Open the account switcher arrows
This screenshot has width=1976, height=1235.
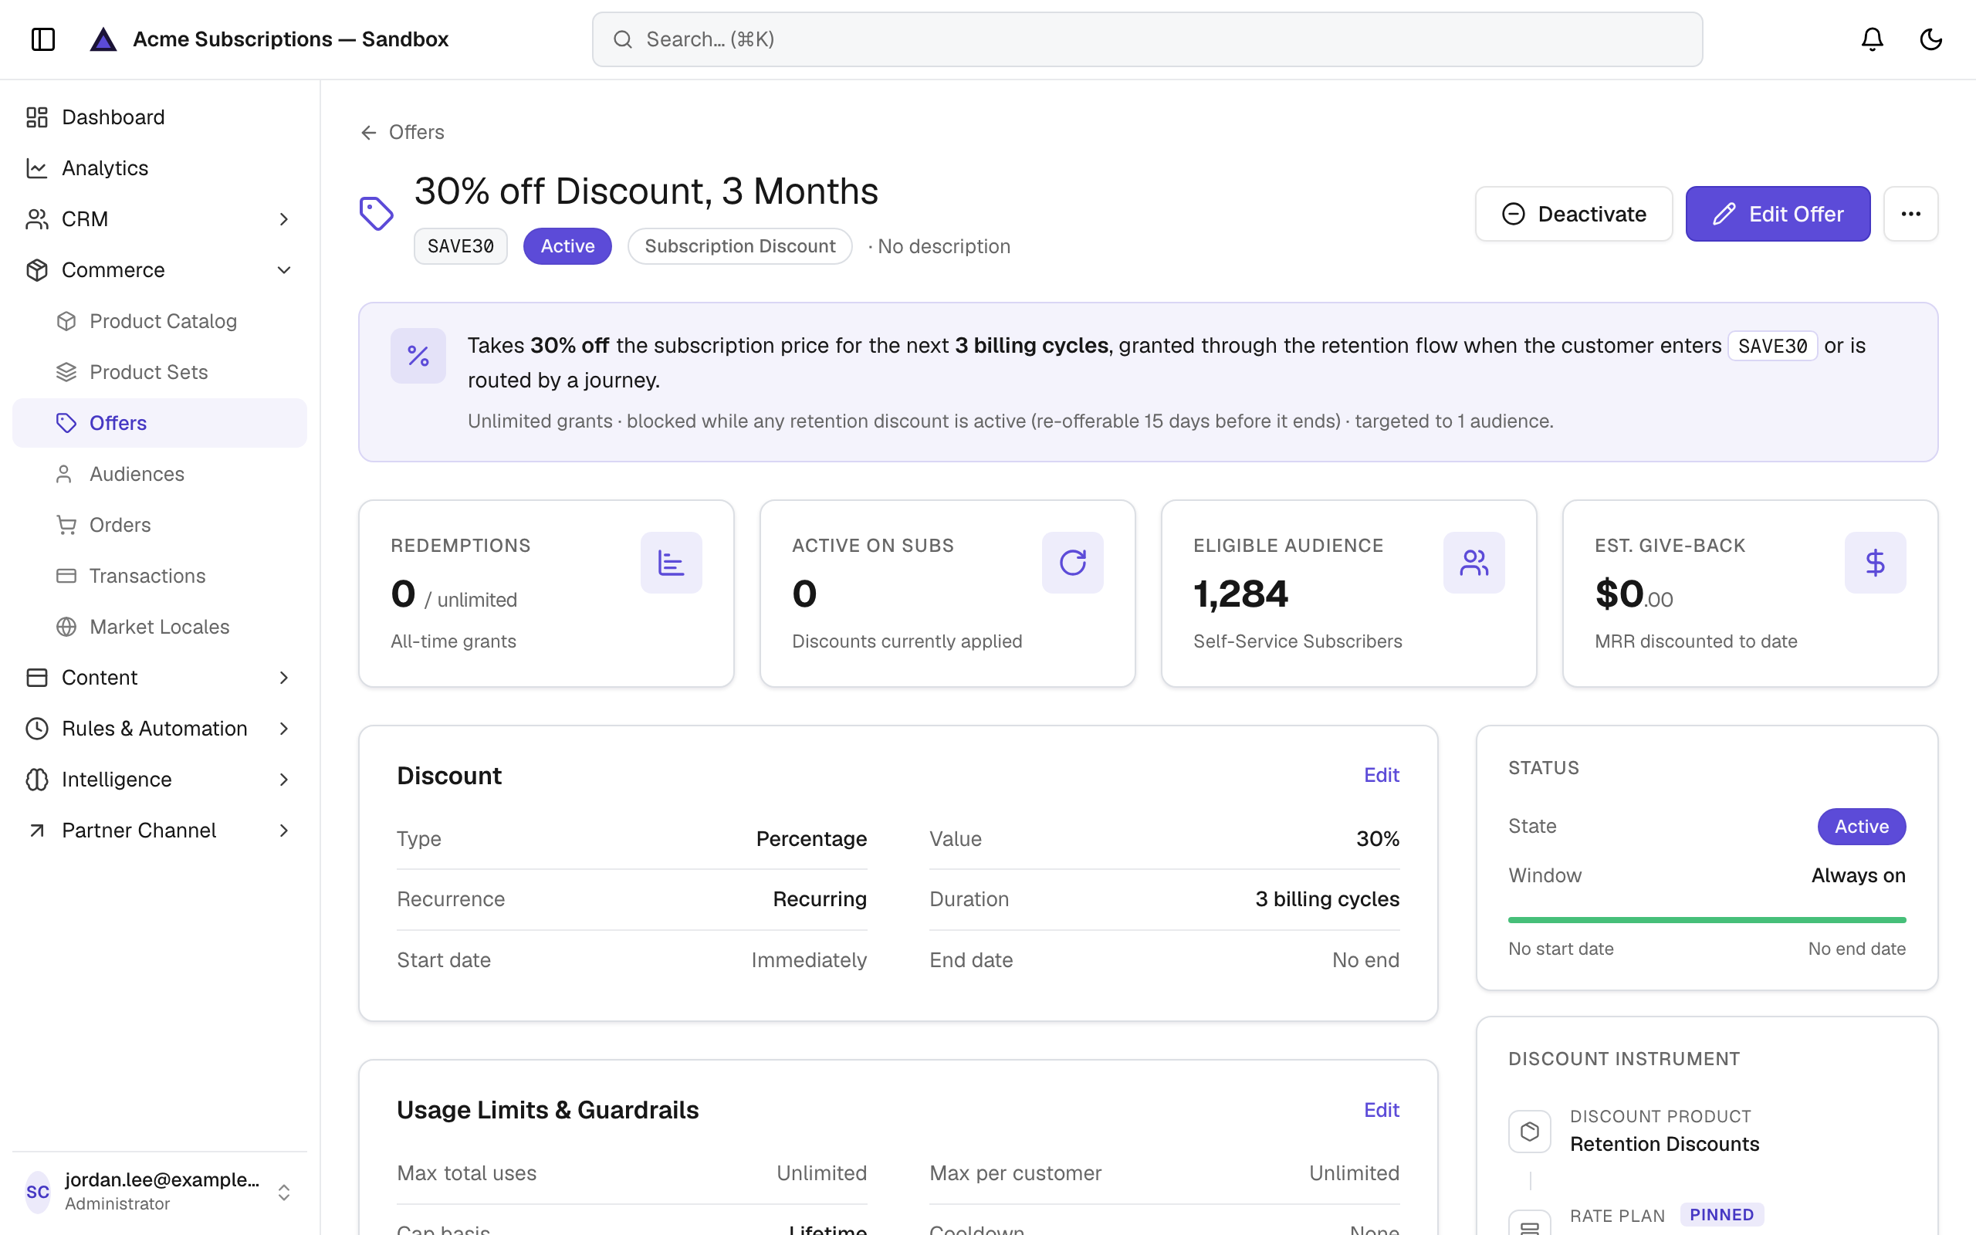[283, 1192]
